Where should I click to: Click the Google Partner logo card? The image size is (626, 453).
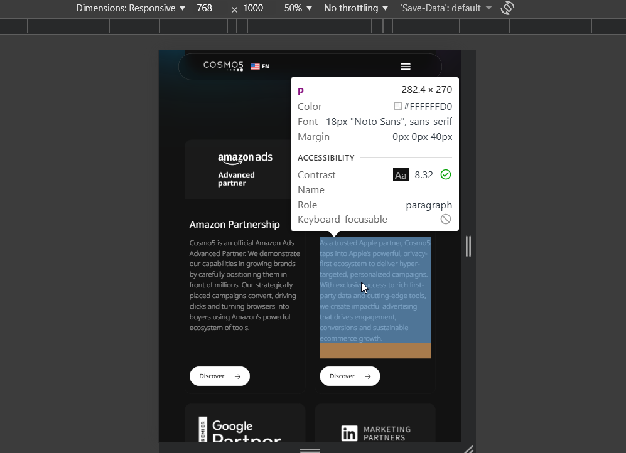(245, 424)
